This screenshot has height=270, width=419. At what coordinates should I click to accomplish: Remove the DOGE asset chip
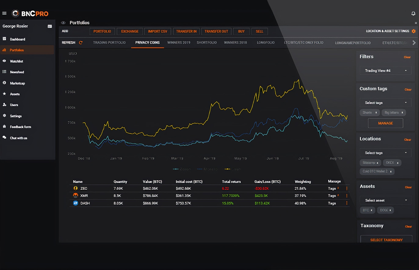click(x=390, y=210)
